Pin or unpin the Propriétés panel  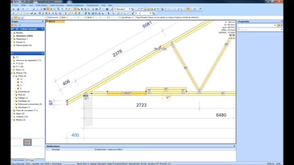(282, 22)
